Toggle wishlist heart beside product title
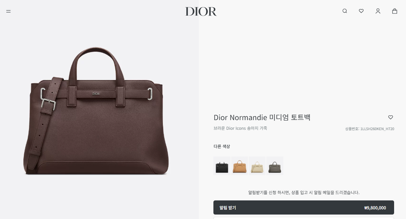Screen dimensions: 406x219 [390, 117]
